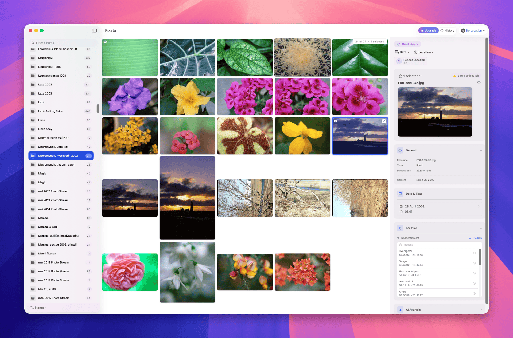Open the History panel
Viewport: 513px width, 338px height.
point(447,30)
